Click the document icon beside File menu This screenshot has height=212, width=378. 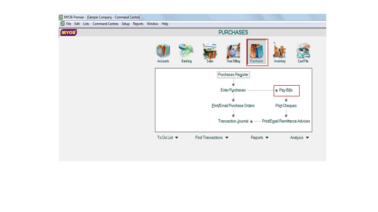point(62,24)
